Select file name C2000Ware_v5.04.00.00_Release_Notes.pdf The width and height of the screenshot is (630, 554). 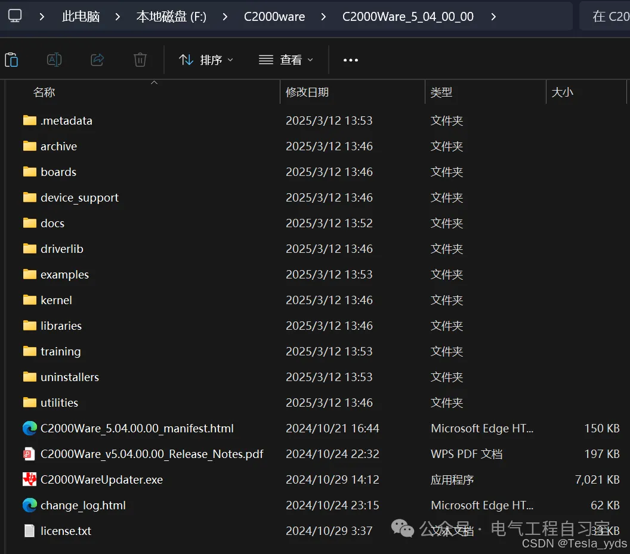(152, 454)
